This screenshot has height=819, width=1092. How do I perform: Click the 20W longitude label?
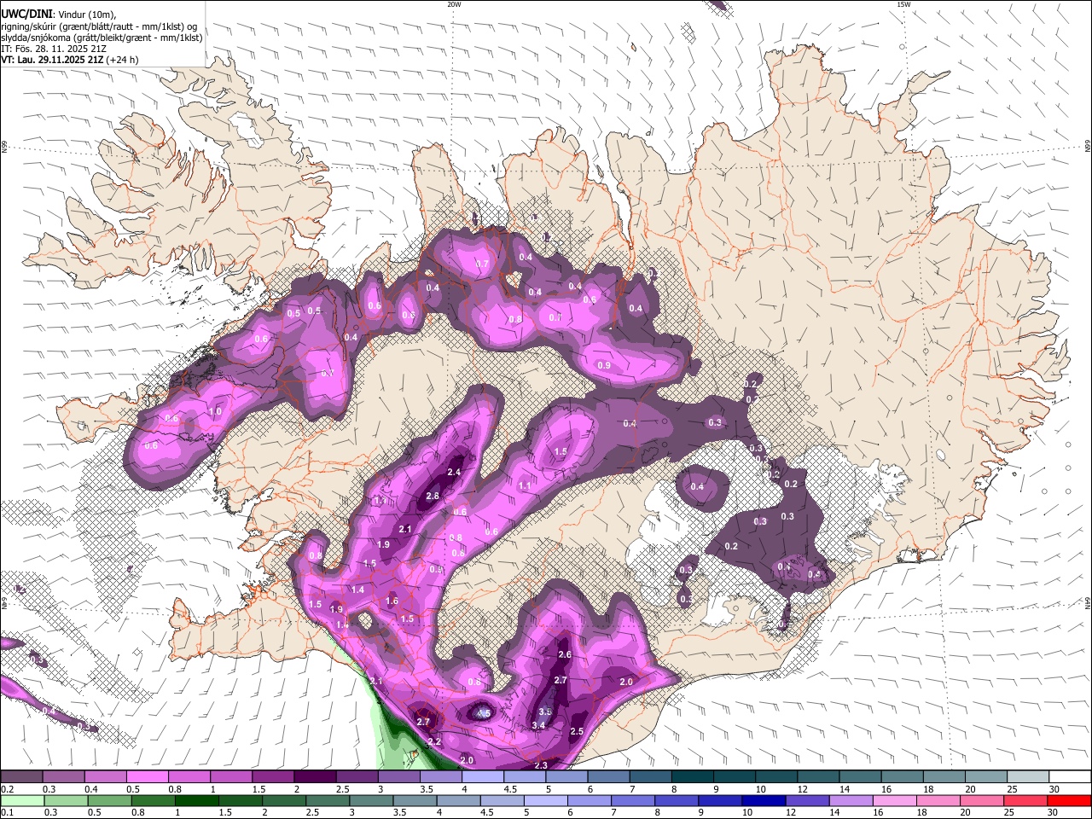point(454,4)
